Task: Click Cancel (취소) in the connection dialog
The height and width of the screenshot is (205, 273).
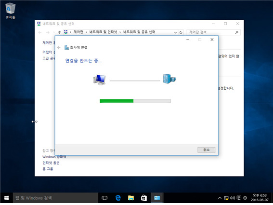Action: coord(207,150)
